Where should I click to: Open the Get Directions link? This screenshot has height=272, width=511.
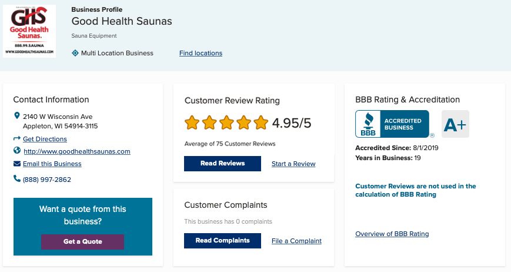click(45, 139)
